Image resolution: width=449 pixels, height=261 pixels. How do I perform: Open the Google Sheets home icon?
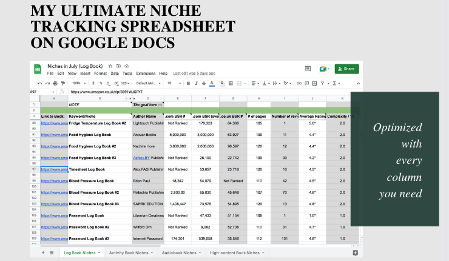[x=38, y=69]
